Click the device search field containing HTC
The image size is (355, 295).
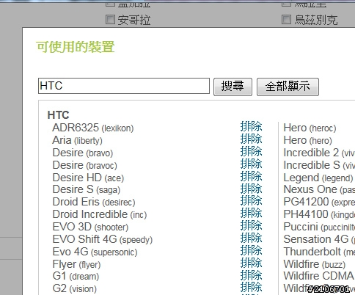coord(124,86)
